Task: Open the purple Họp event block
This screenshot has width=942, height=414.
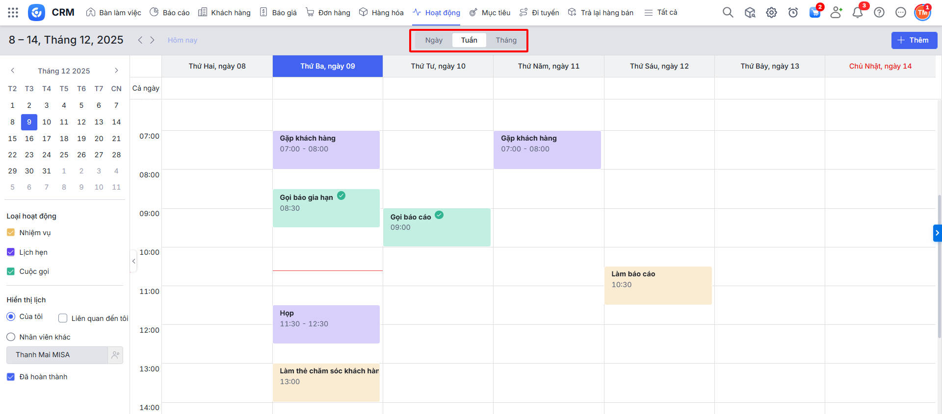Action: [x=326, y=324]
